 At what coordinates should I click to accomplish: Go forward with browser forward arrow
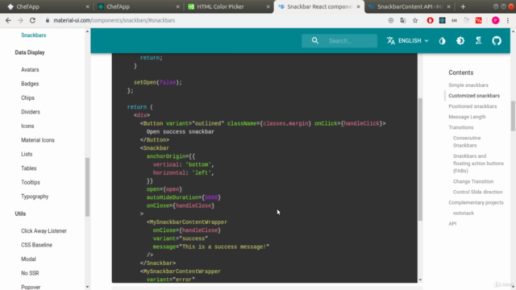[x=20, y=20]
